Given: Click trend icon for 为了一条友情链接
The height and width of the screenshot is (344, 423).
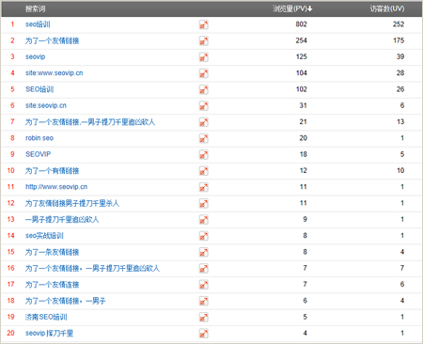Looking at the screenshot, I should click(x=204, y=253).
